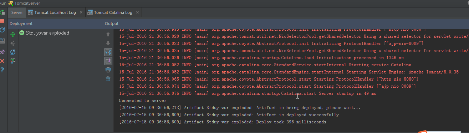469x133 pixels.
Task: Click the TomcatServer run title
Action: [27, 3]
